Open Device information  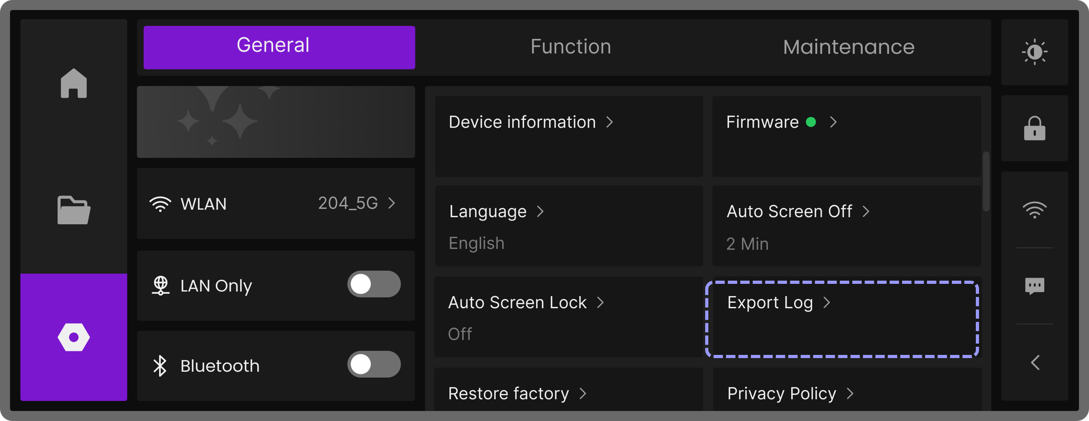click(x=568, y=136)
